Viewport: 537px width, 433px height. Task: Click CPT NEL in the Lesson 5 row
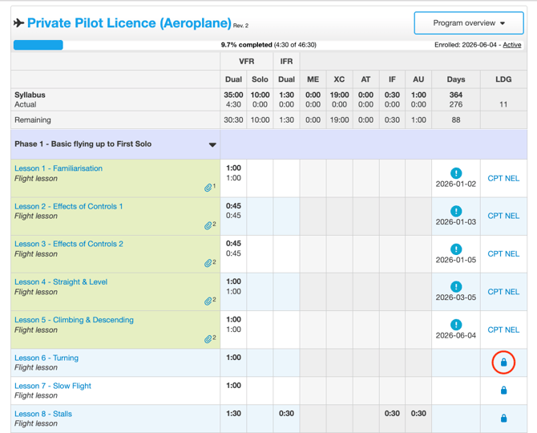[x=503, y=330]
